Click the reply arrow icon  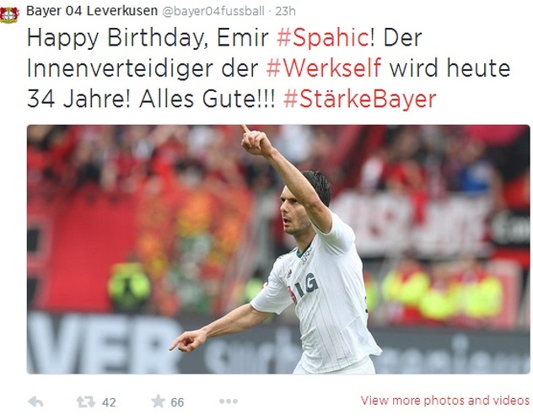(x=35, y=401)
